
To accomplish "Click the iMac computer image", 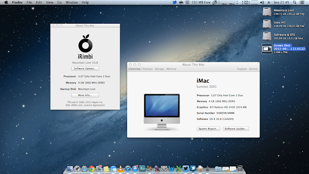I will coord(162,112).
